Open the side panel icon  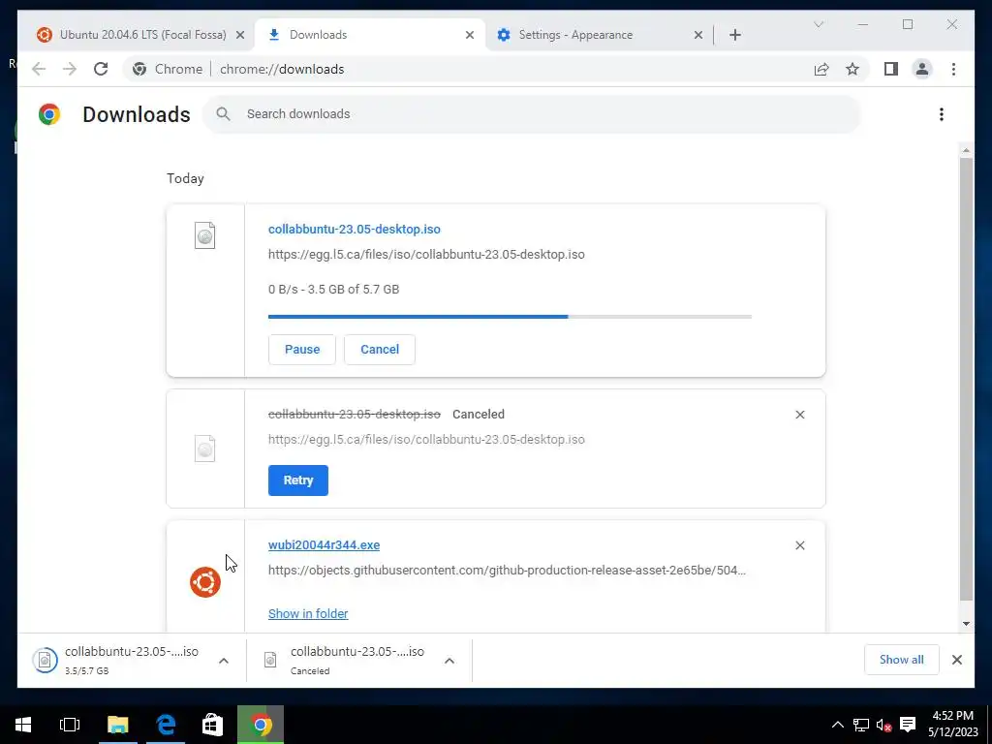891,69
